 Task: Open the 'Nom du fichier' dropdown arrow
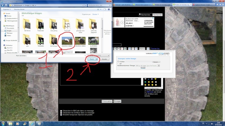click(x=85, y=56)
